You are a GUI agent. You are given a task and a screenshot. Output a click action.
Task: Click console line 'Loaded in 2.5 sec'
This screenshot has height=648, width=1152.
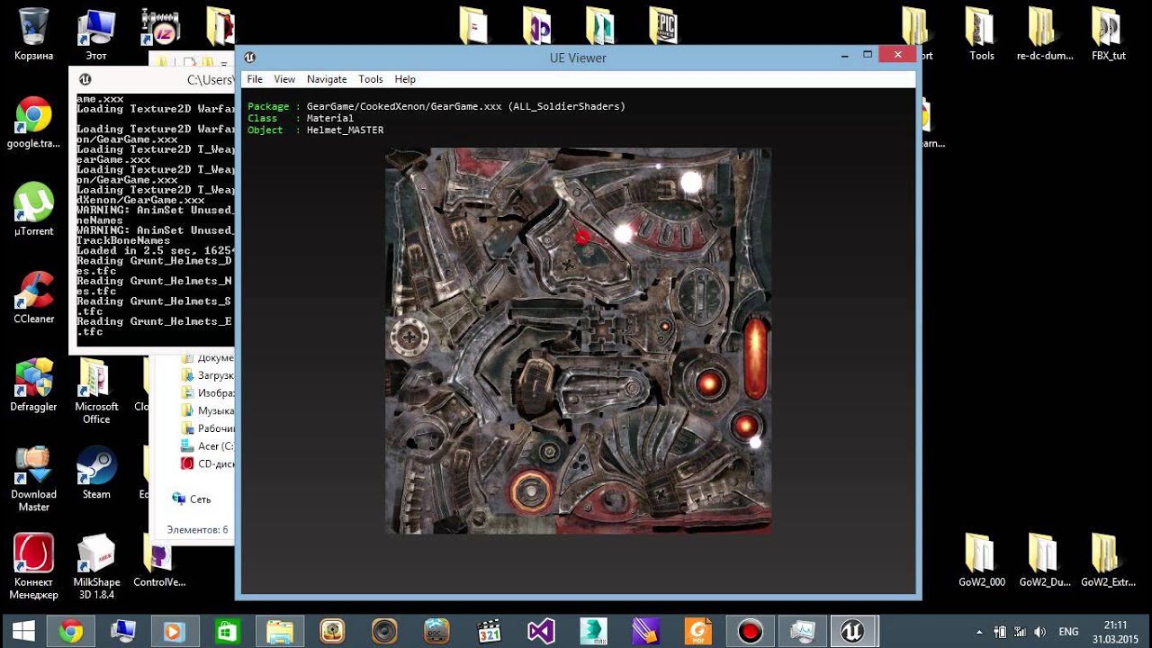pos(155,250)
